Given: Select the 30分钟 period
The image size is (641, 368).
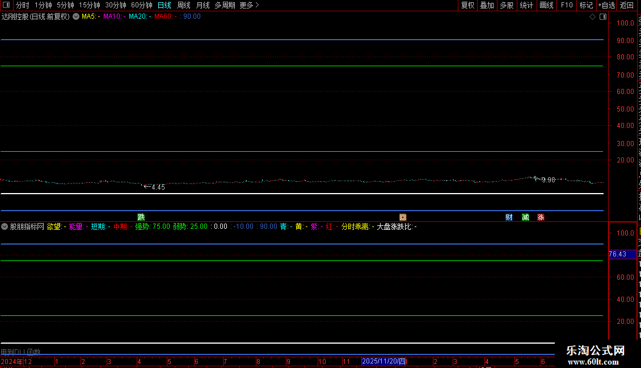Looking at the screenshot, I should point(116,5).
